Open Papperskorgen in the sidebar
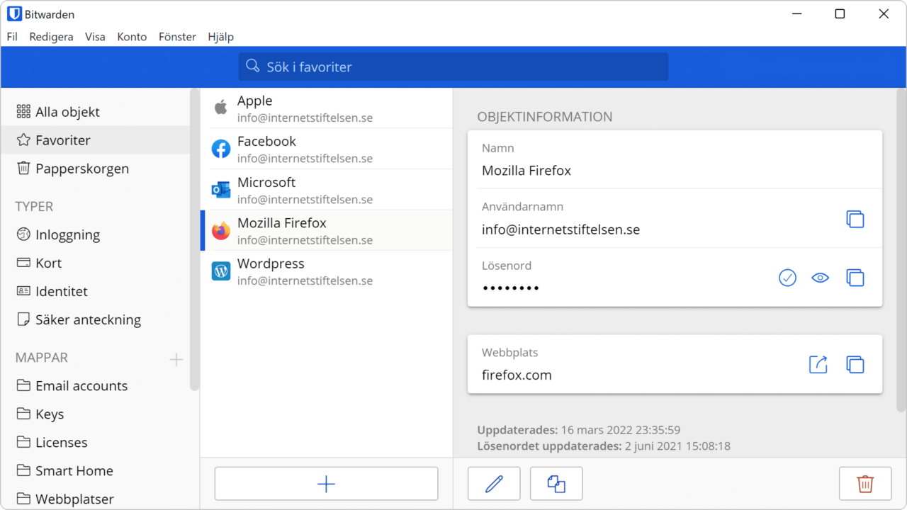907x510 pixels. pyautogui.click(x=96, y=169)
